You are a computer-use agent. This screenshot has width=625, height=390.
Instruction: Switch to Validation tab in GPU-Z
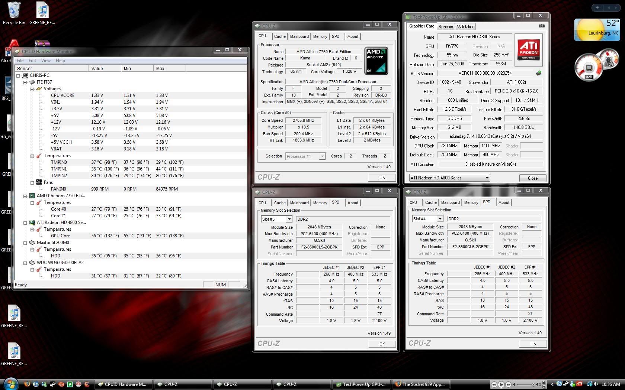[465, 27]
